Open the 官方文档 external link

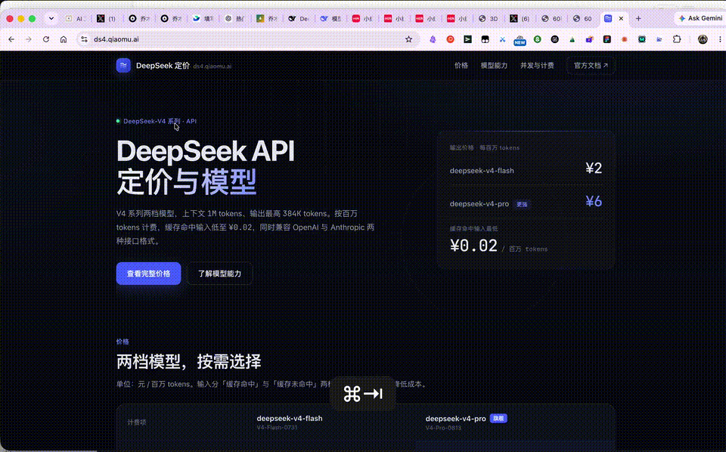click(x=591, y=66)
